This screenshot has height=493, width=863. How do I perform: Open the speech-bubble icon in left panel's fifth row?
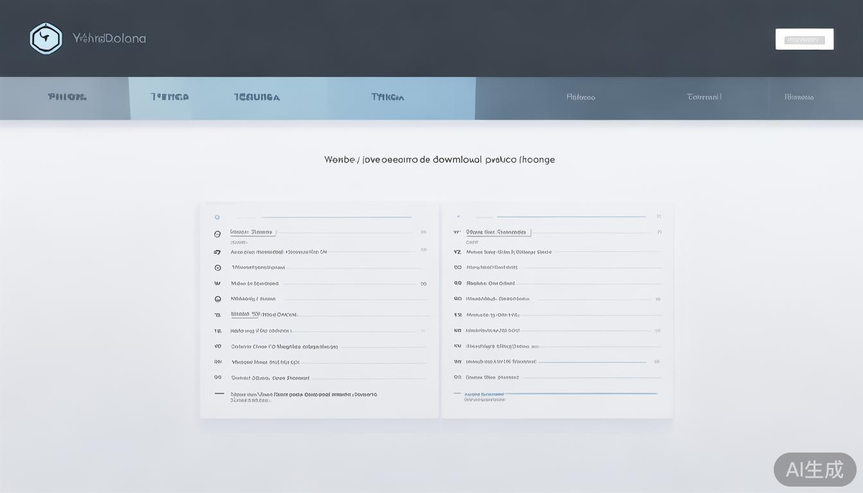pyautogui.click(x=217, y=299)
